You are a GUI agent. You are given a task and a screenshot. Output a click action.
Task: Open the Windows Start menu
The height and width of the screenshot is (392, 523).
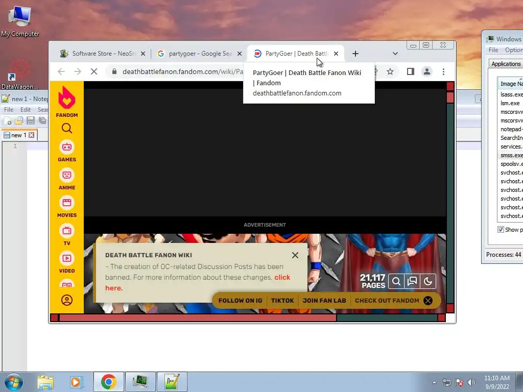[x=14, y=382]
